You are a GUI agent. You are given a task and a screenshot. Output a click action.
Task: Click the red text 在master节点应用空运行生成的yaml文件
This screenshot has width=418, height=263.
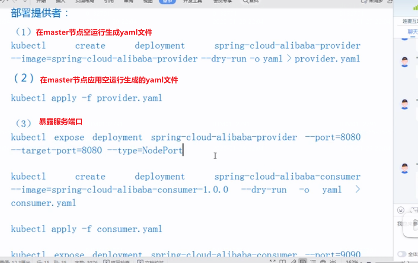(109, 80)
